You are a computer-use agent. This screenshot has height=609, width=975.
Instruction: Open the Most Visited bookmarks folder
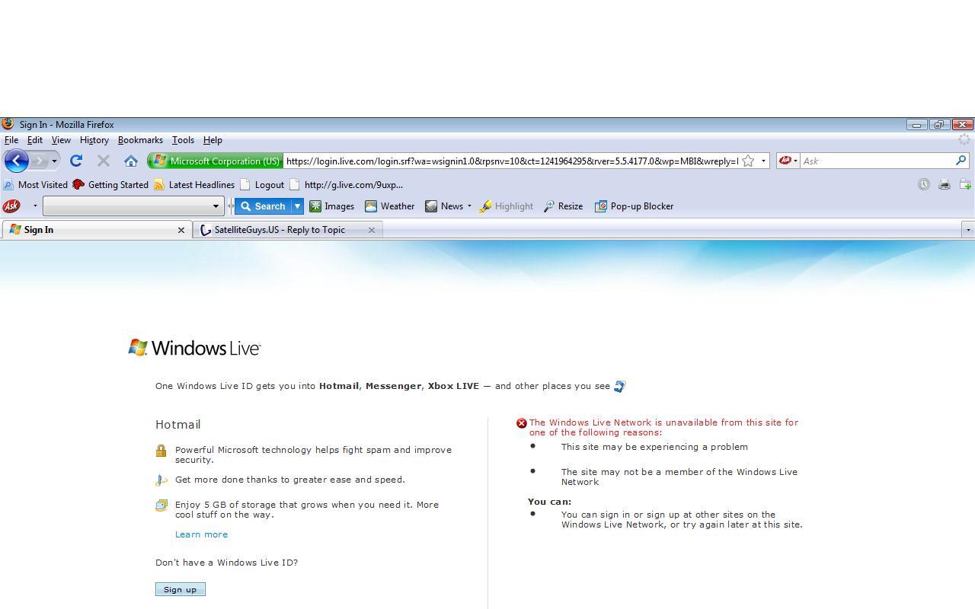pyautogui.click(x=36, y=184)
